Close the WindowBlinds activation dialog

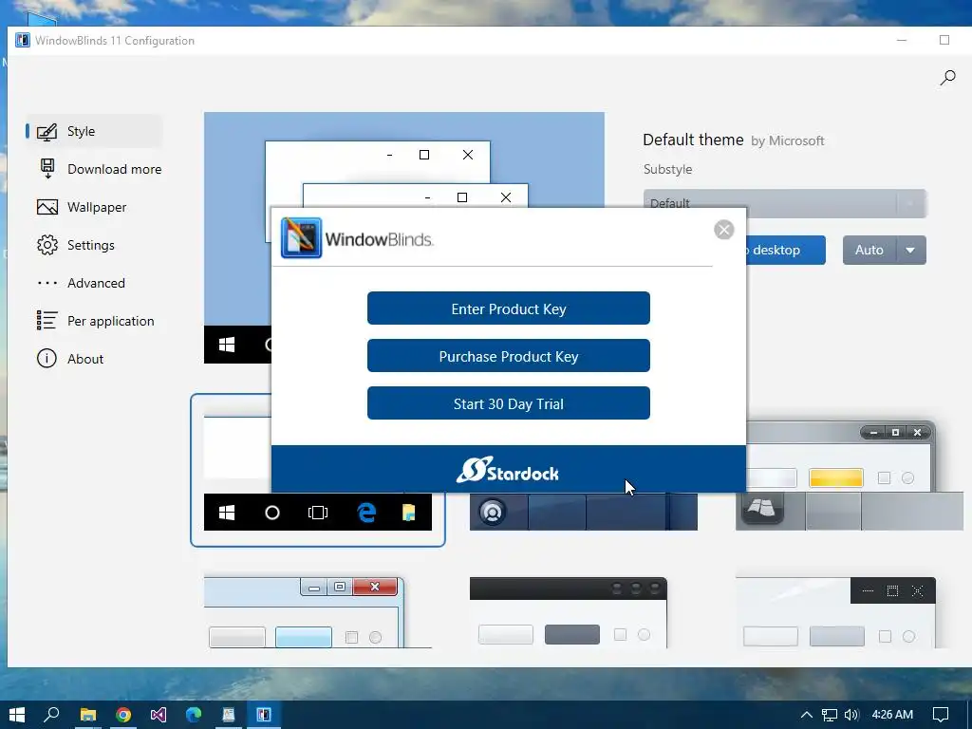tap(724, 230)
